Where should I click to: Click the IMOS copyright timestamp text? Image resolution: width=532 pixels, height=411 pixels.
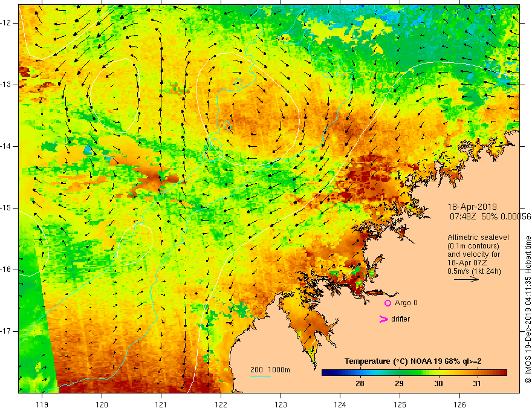click(528, 310)
